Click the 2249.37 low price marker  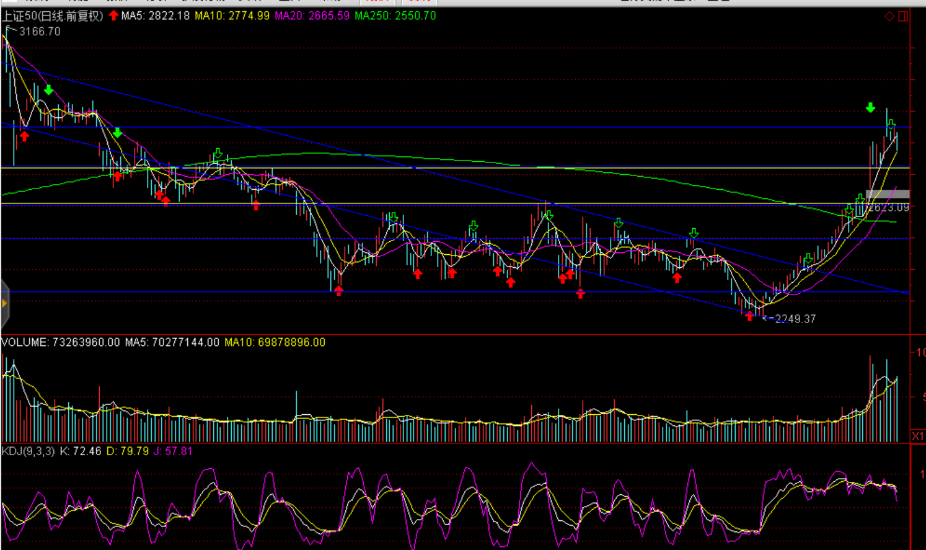pyautogui.click(x=795, y=319)
